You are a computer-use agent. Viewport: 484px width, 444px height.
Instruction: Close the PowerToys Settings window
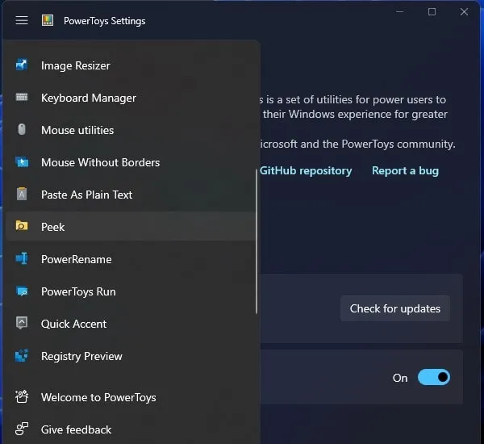click(x=464, y=12)
